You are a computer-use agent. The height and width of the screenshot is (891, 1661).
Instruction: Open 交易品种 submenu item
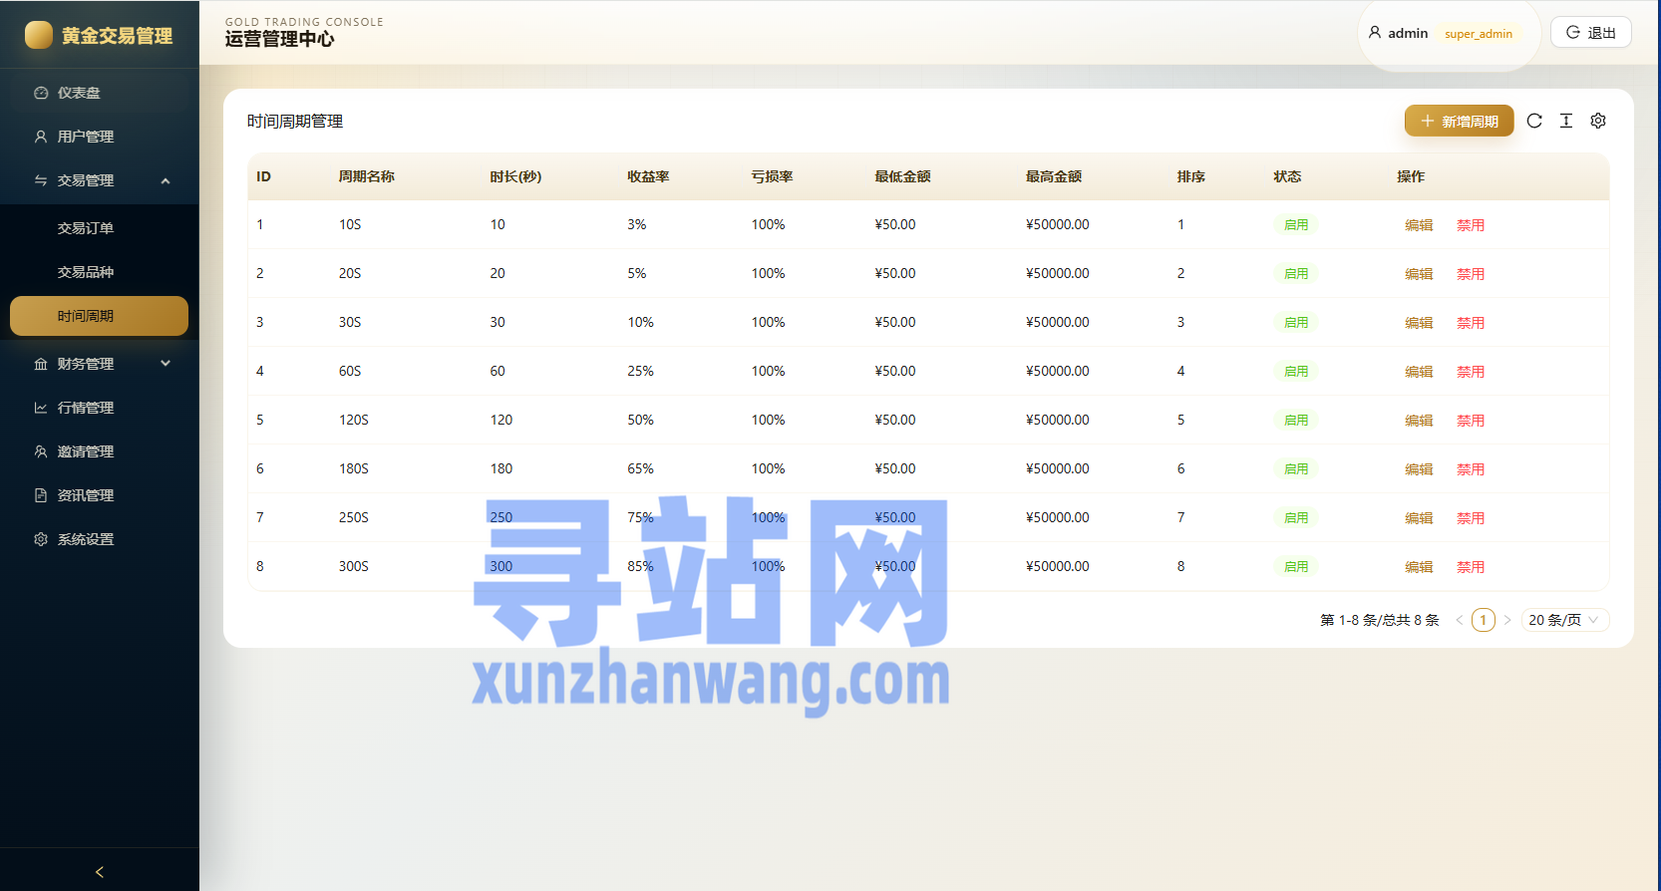click(100, 272)
